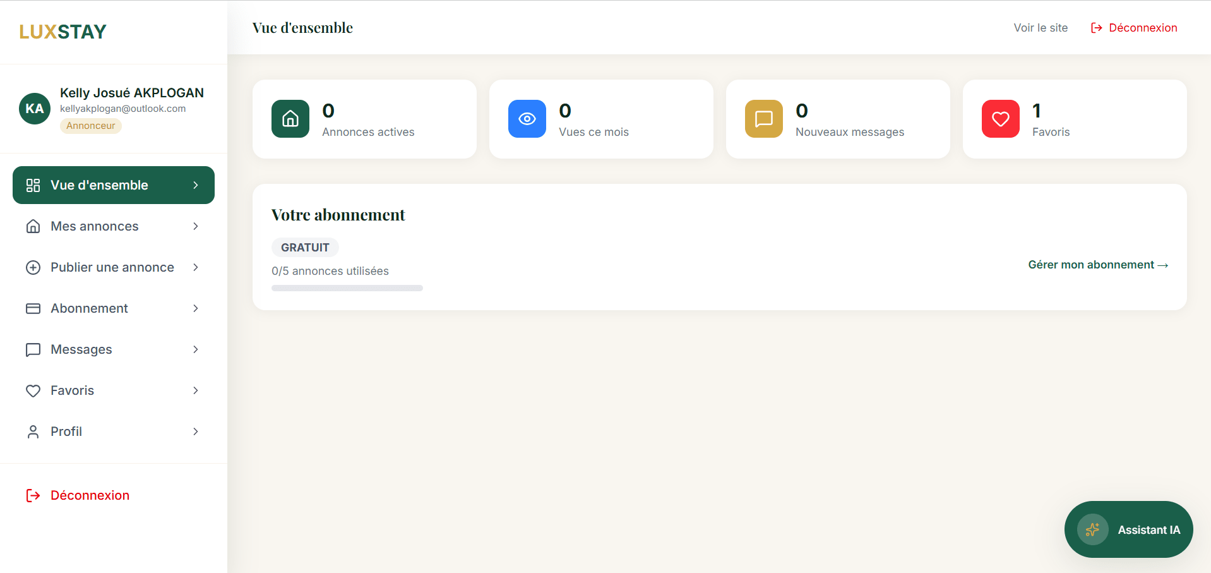
Task: Expand the Abonnement chevron
Action: click(196, 308)
